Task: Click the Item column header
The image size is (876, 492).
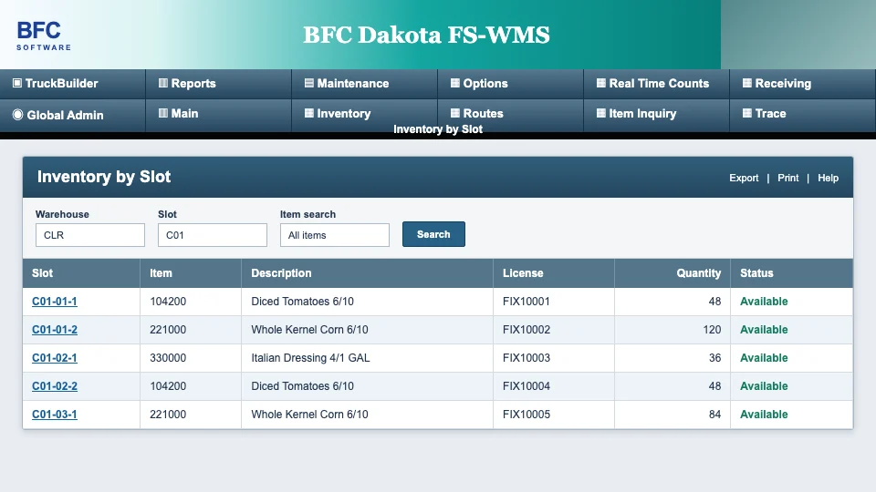Action: tap(191, 273)
